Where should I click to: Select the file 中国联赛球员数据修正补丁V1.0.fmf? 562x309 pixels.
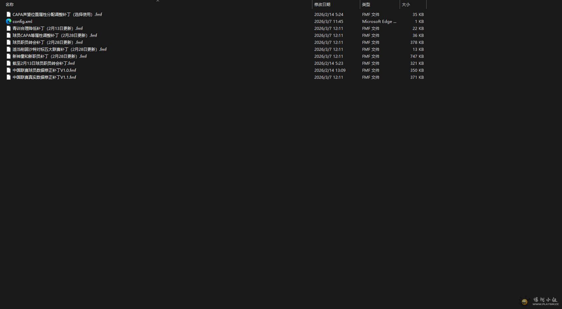44,70
